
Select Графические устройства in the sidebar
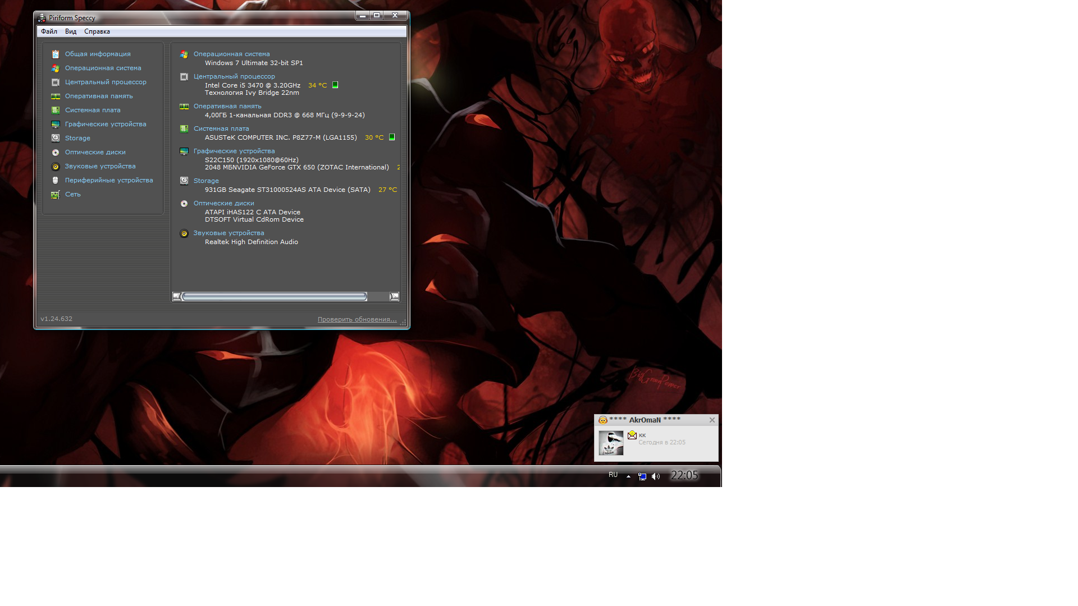pyautogui.click(x=106, y=124)
